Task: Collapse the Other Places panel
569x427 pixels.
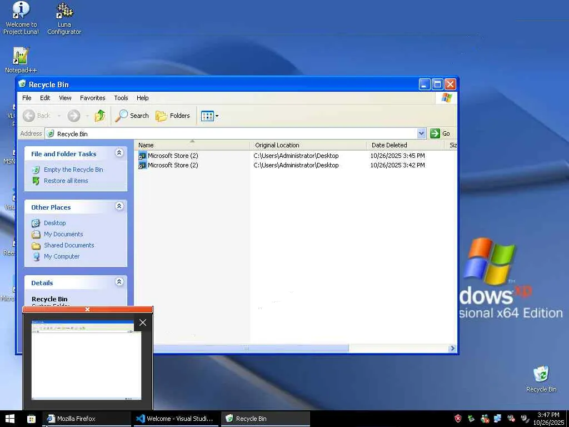Action: coord(119,206)
